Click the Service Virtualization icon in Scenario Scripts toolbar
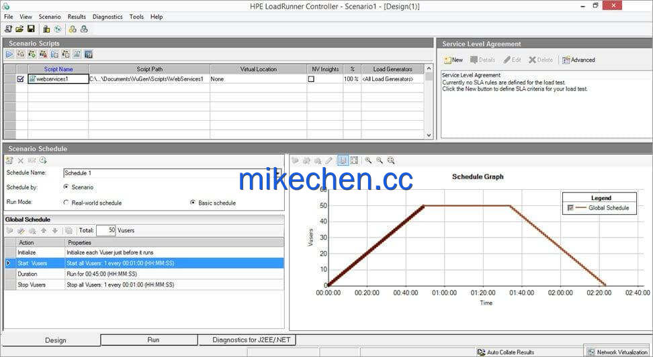Viewport: 653px width, 357px height. [x=88, y=54]
